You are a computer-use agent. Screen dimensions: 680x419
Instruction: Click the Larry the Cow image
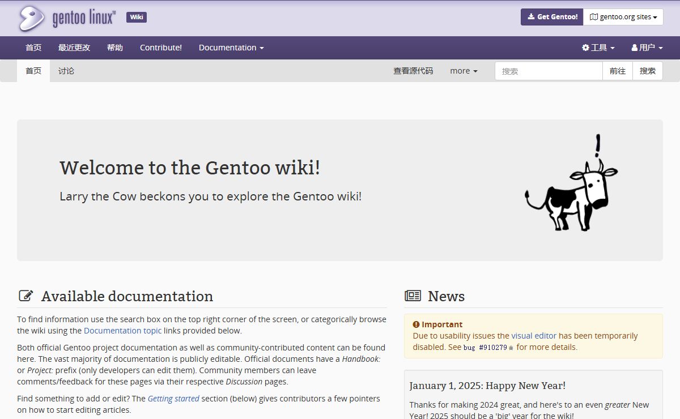pos(571,182)
